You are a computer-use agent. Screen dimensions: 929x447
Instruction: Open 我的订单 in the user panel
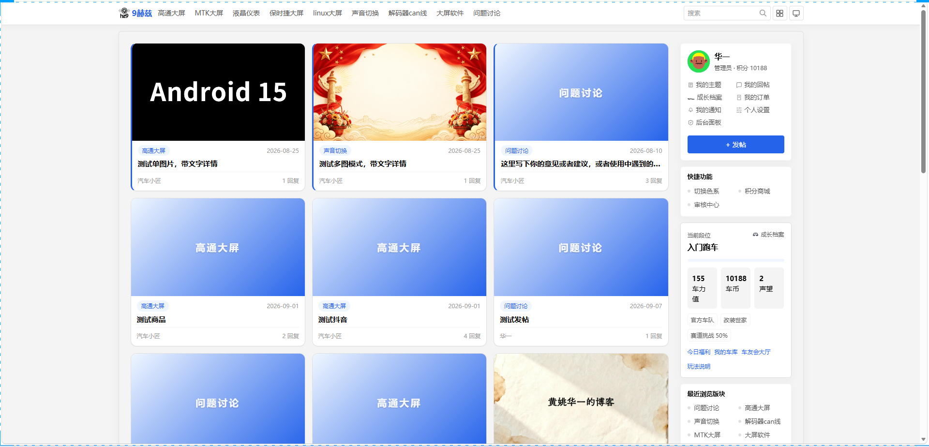point(753,97)
